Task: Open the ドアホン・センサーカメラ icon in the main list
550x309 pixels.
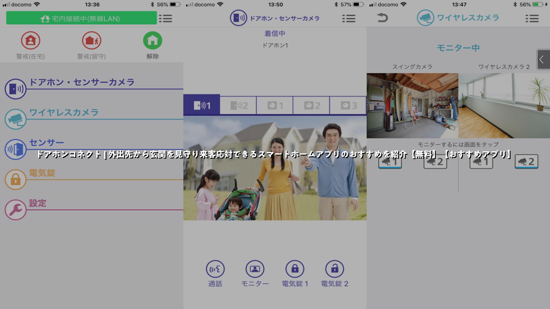Action: [x=15, y=89]
